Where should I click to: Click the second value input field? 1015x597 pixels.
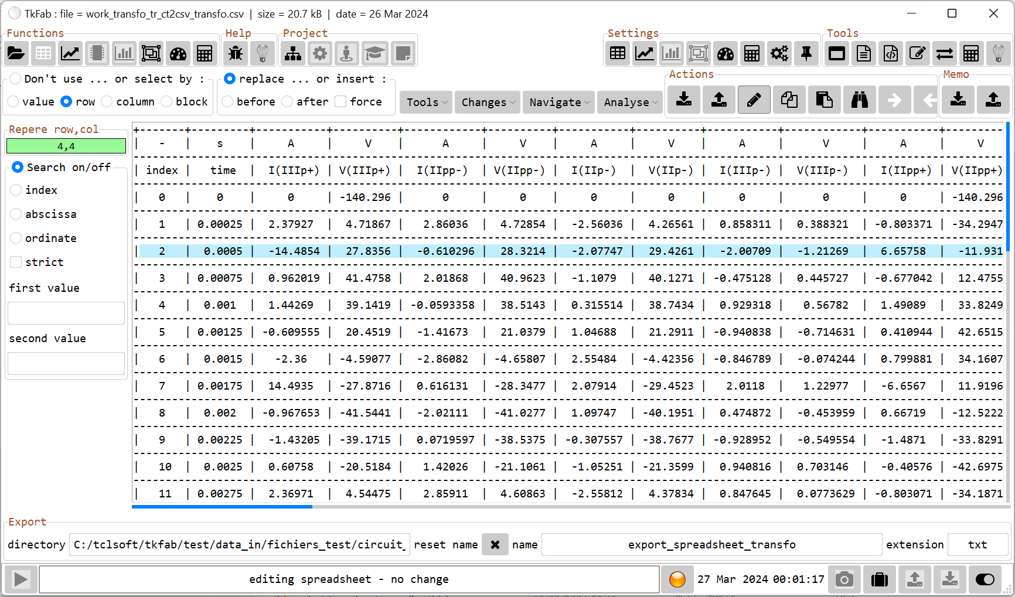pos(66,363)
